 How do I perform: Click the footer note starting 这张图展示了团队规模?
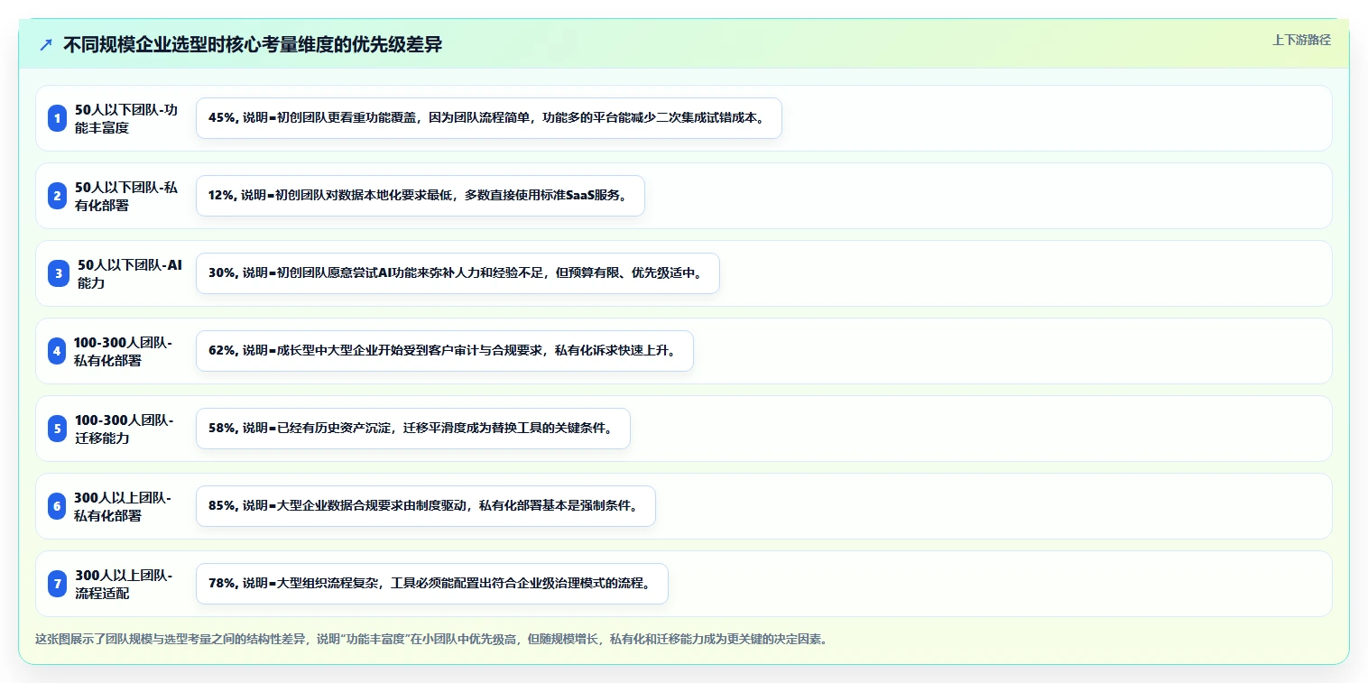click(431, 639)
